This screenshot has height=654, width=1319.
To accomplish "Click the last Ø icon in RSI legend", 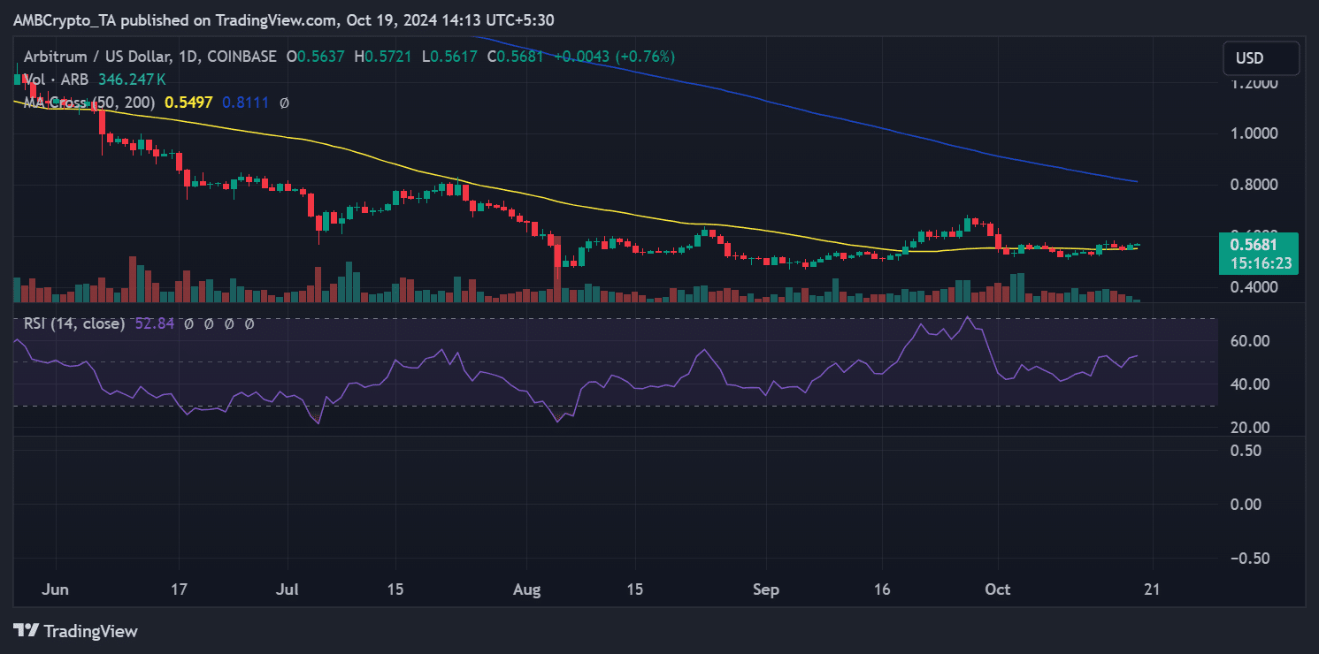I will 248,323.
